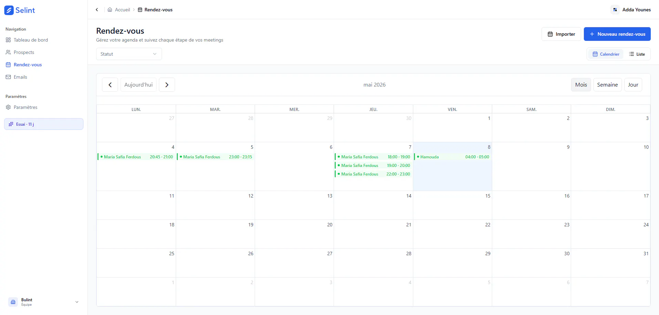659x315 pixels.
Task: Go to next month with right arrow
Action: [167, 85]
